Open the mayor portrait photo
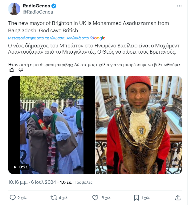This screenshot has width=191, height=205. point(139,125)
